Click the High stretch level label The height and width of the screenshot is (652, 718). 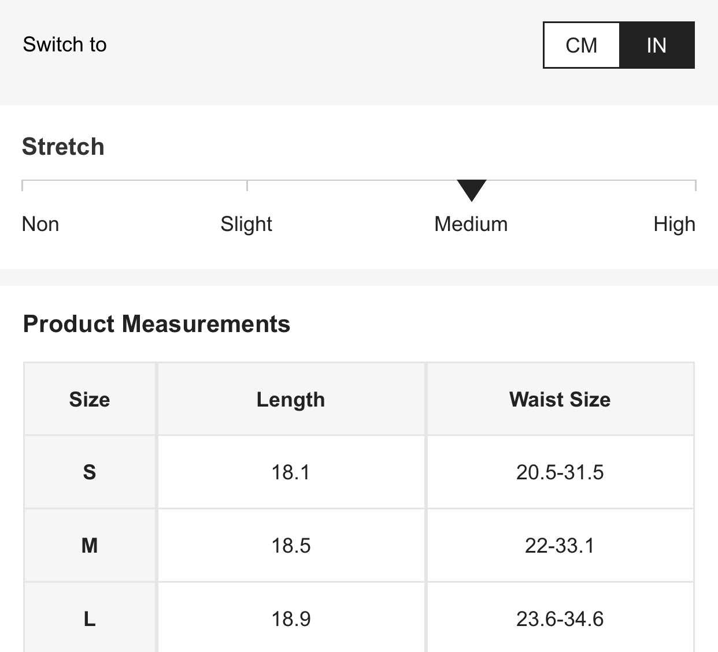tap(674, 224)
